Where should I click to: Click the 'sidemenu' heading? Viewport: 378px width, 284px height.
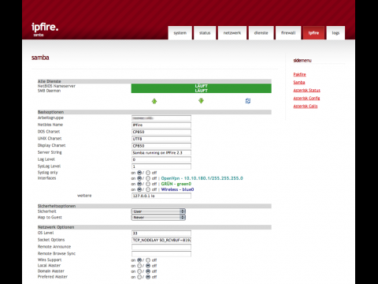tap(302, 61)
